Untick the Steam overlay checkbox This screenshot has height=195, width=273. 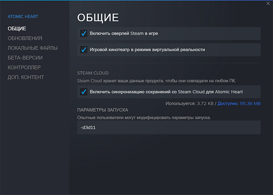click(x=84, y=34)
